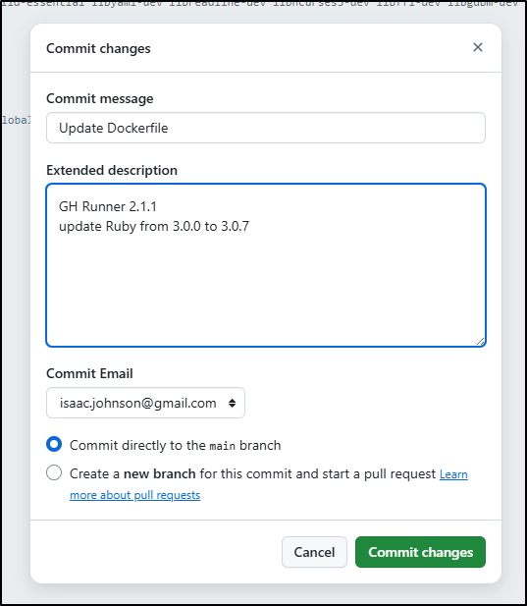Click the Commit Email label
This screenshot has width=527, height=606.
pos(89,374)
